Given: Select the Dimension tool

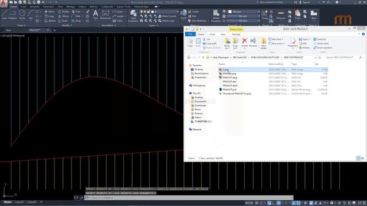Looking at the screenshot, I should coord(106,14).
